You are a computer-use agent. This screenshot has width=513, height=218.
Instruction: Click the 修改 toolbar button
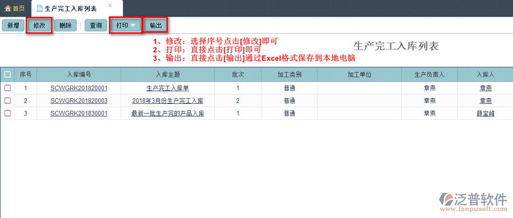pyautogui.click(x=39, y=26)
